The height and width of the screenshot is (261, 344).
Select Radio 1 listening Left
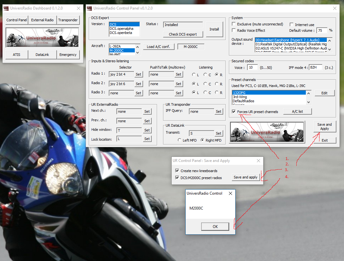194,75
